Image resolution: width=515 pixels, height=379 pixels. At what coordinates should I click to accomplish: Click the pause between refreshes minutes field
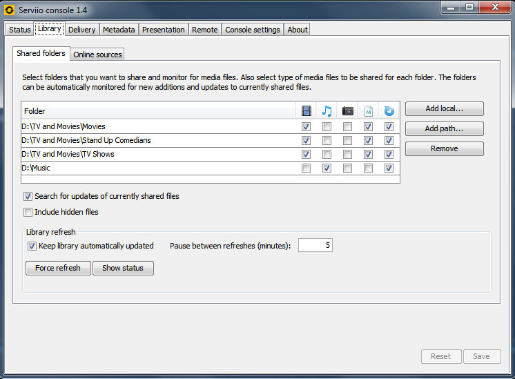tap(315, 246)
